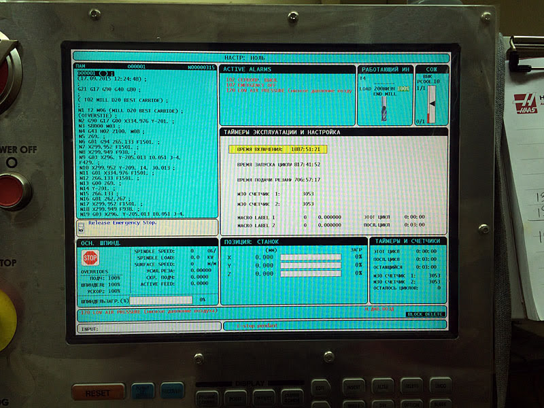
Task: Click the message icon beside Release Emergency Stop
Action: pos(81,224)
